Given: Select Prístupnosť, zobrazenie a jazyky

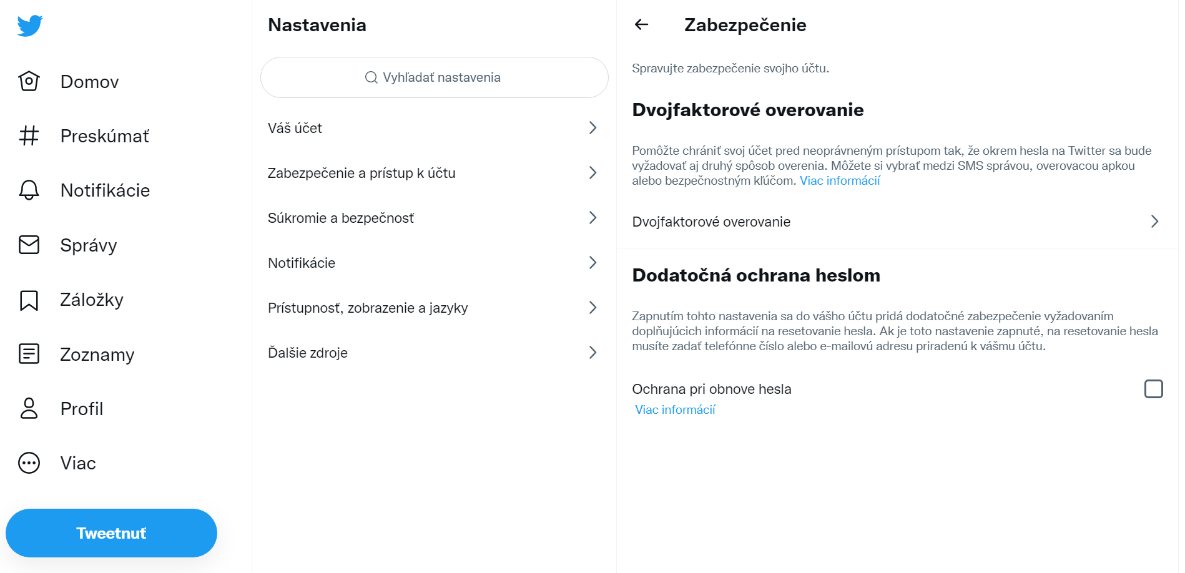Looking at the screenshot, I should tap(368, 308).
